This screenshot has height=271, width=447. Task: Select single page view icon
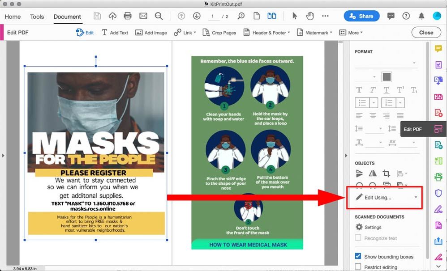click(257, 16)
